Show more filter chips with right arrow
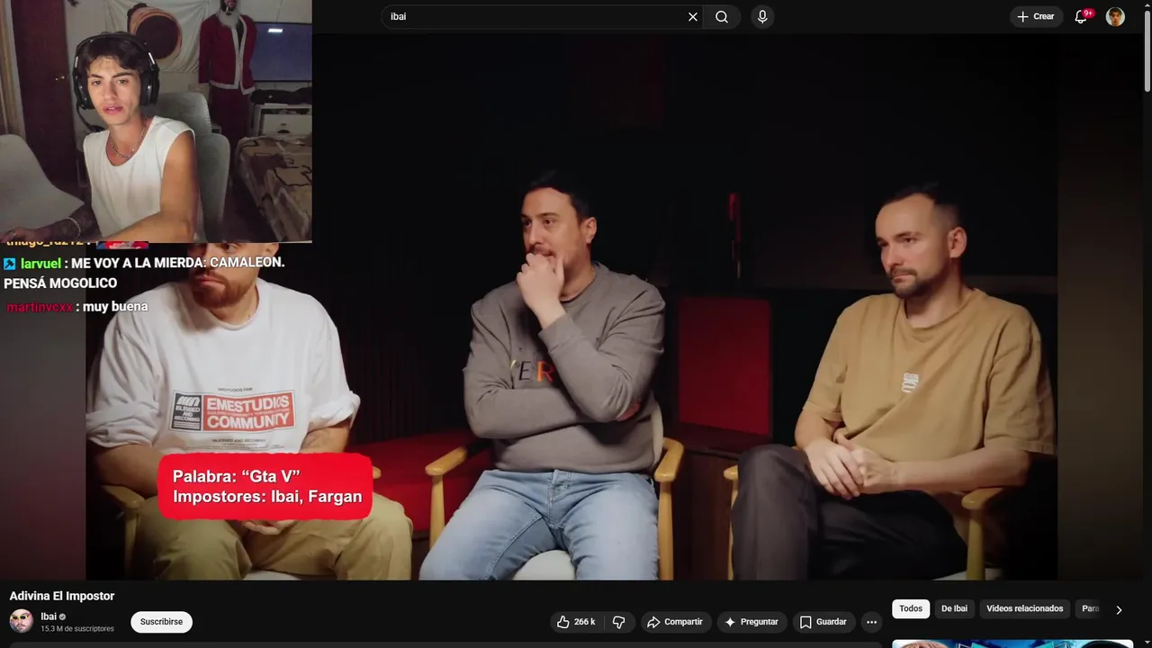Image resolution: width=1152 pixels, height=648 pixels. coord(1119,609)
